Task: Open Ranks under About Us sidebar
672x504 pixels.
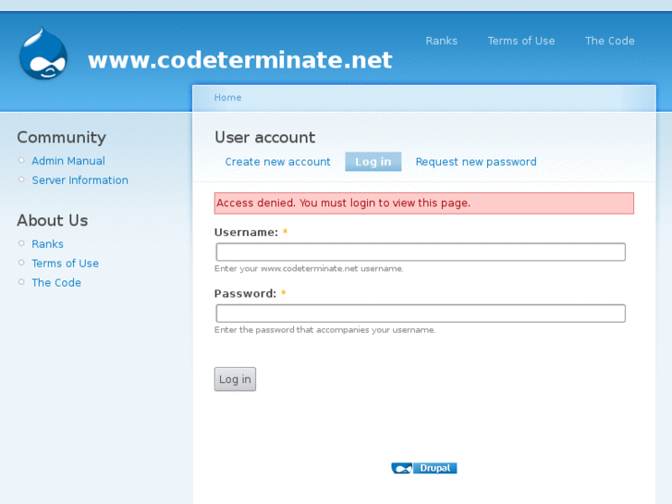Action: coord(47,244)
